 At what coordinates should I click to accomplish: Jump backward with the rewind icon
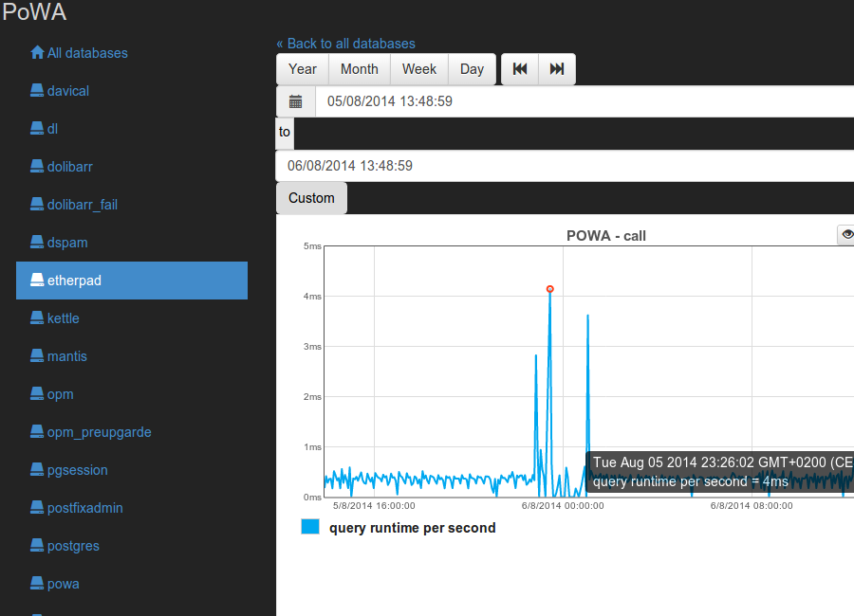coord(520,69)
